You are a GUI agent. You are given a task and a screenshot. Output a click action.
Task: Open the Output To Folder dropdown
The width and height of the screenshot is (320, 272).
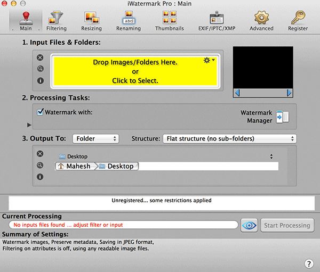click(x=95, y=139)
